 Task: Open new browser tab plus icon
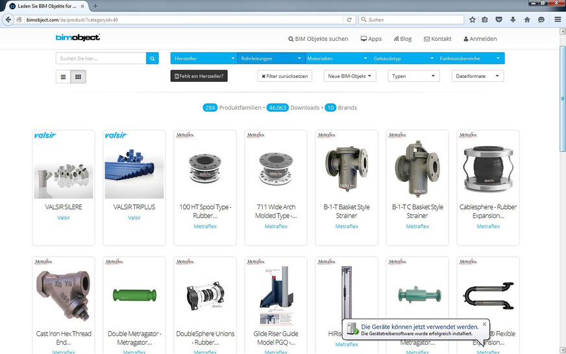point(95,6)
